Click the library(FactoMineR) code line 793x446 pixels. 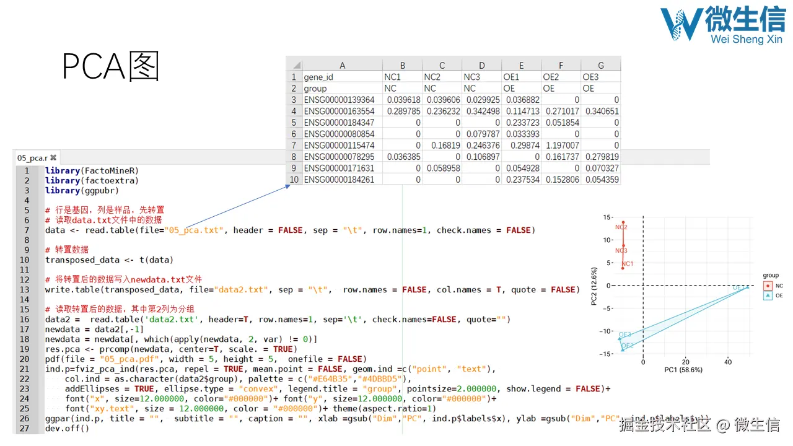coord(92,170)
